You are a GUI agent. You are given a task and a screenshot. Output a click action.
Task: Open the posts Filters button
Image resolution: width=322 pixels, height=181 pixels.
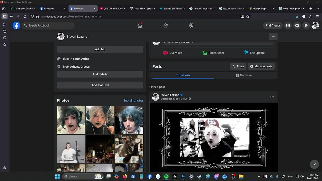click(x=238, y=66)
